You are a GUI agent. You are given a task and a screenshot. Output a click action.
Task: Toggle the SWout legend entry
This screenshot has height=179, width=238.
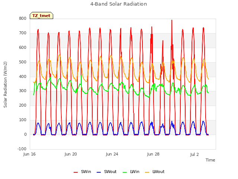pyautogui.click(x=107, y=172)
